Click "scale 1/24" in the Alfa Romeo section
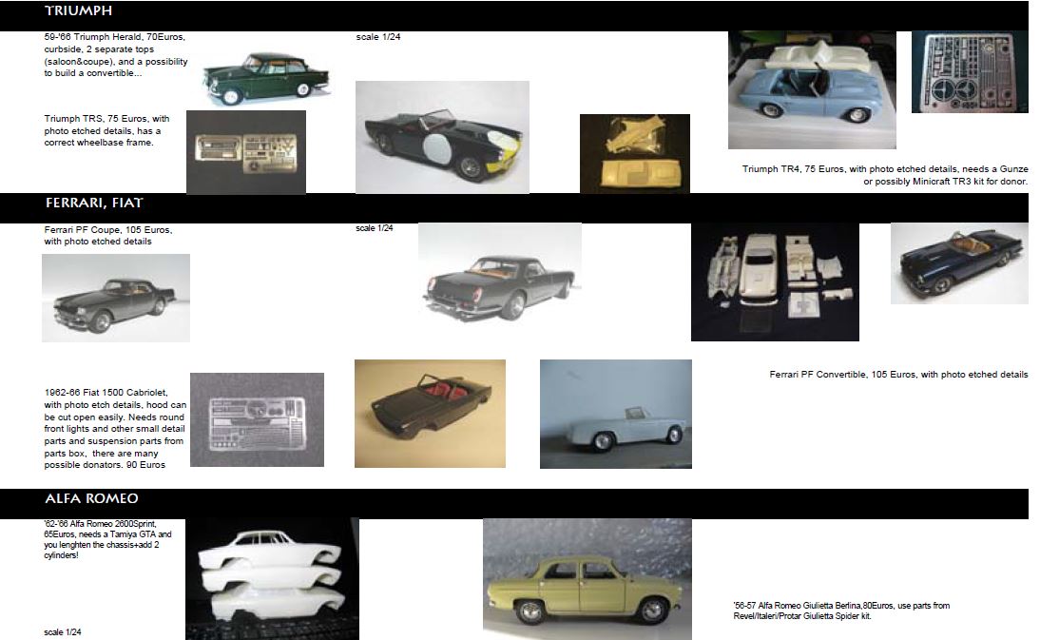1040x640 pixels. click(63, 632)
